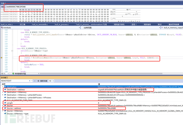Open the kull_m_process...eInformations 引用 tab

tap(91, 24)
